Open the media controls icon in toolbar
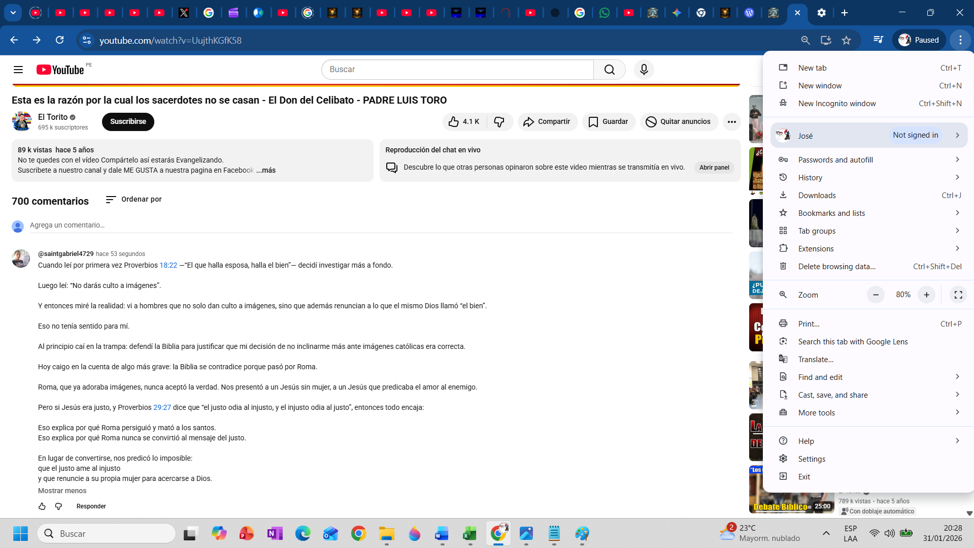The image size is (974, 548). pos(878,40)
